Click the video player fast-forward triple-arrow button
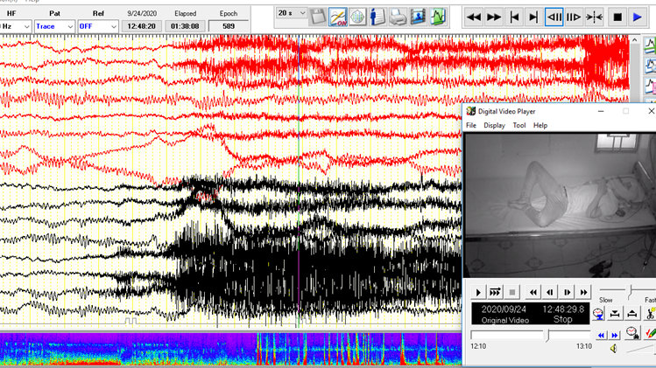 496,291
